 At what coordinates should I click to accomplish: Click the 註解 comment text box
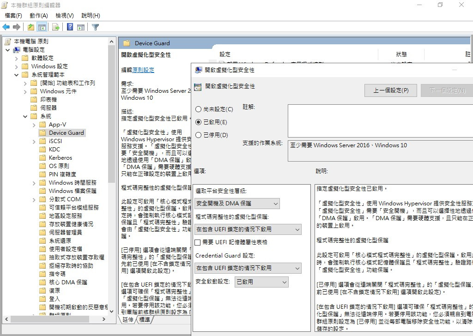380,121
